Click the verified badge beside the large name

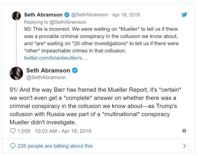75,70
